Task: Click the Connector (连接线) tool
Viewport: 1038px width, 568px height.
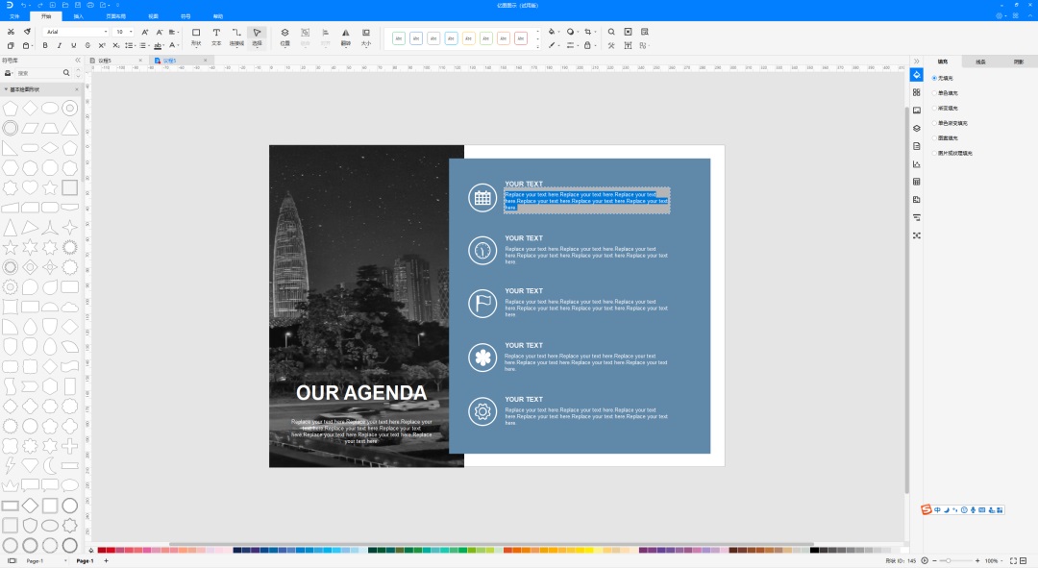Action: coord(236,37)
